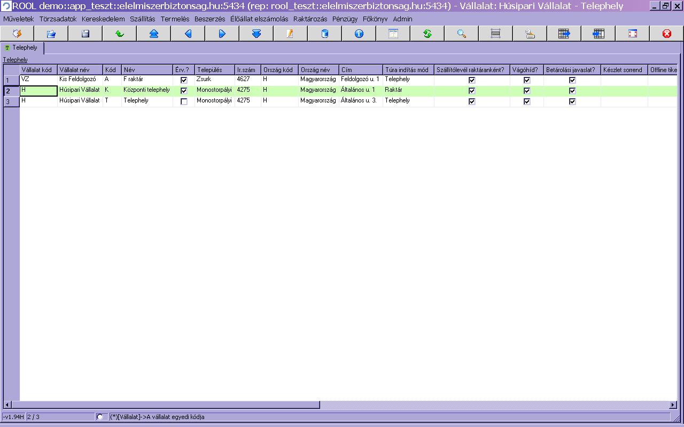Go to next record with right arrow
Viewport: 684px width, 427px height.
(x=222, y=34)
